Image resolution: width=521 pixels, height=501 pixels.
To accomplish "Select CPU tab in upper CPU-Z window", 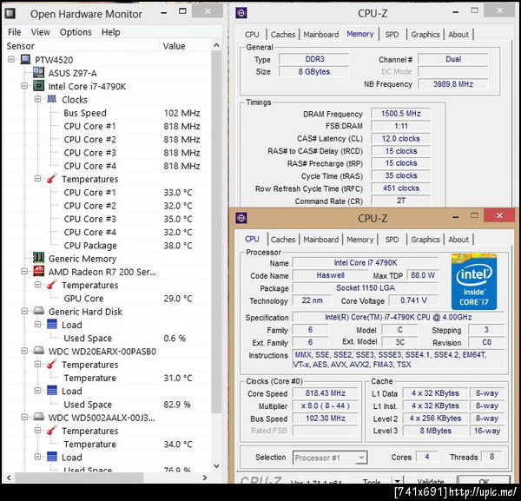I will (252, 35).
